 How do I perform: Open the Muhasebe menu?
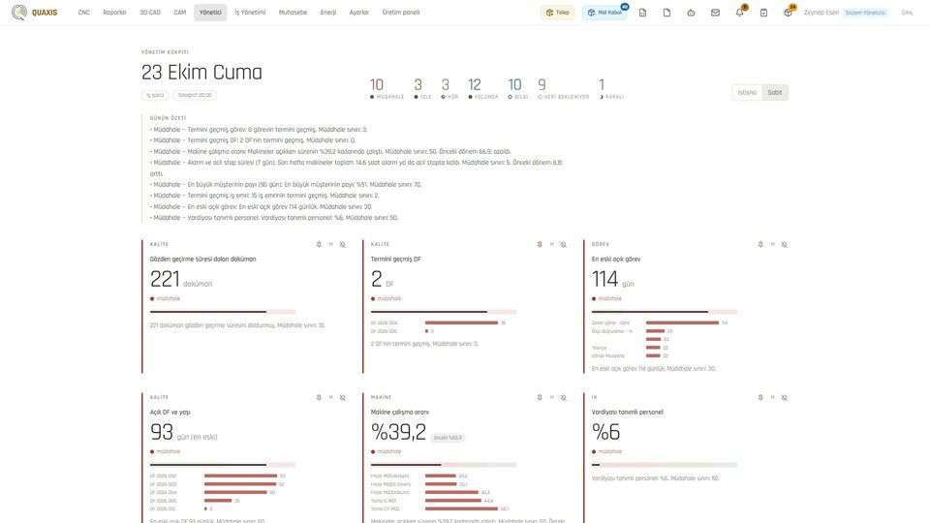[x=293, y=13]
